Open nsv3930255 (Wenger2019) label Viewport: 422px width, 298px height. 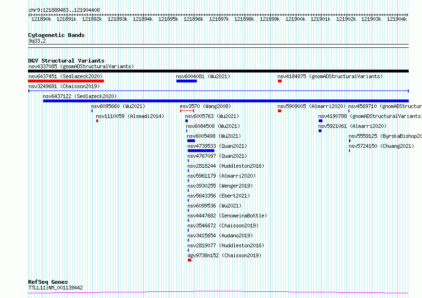click(x=220, y=186)
